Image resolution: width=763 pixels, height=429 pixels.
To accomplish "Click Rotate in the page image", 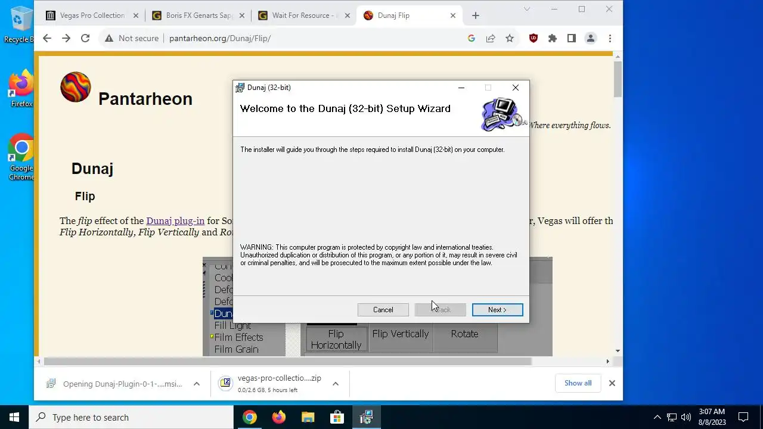I will (464, 334).
